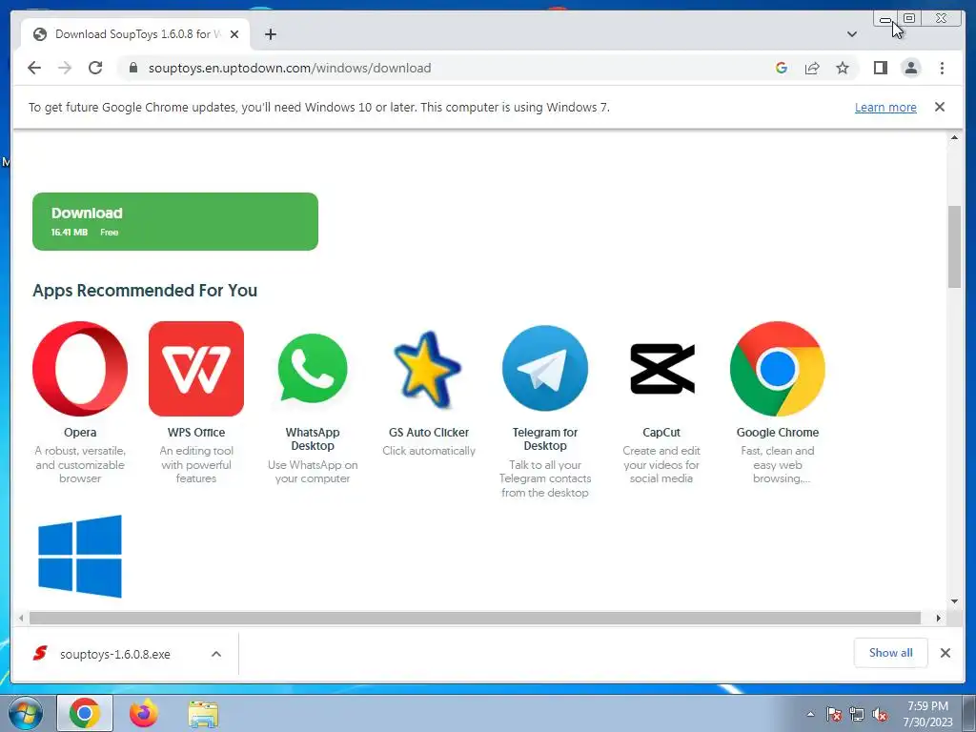The width and height of the screenshot is (976, 732).
Task: Select the Download SoupToys 1.6.0.8 tab
Action: point(135,34)
